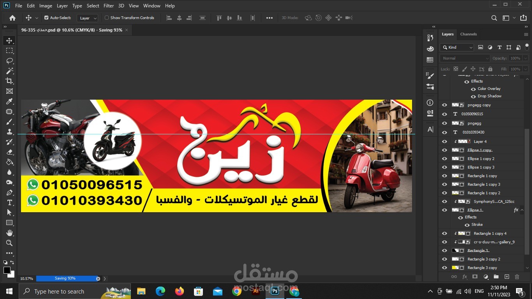Click the Home icon in options bar
532x299 pixels.
tap(12, 18)
